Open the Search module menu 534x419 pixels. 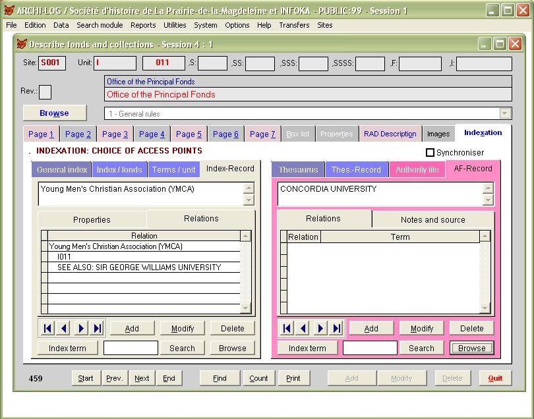100,25
